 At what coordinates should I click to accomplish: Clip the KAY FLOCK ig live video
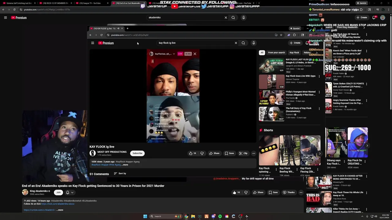(x=243, y=153)
